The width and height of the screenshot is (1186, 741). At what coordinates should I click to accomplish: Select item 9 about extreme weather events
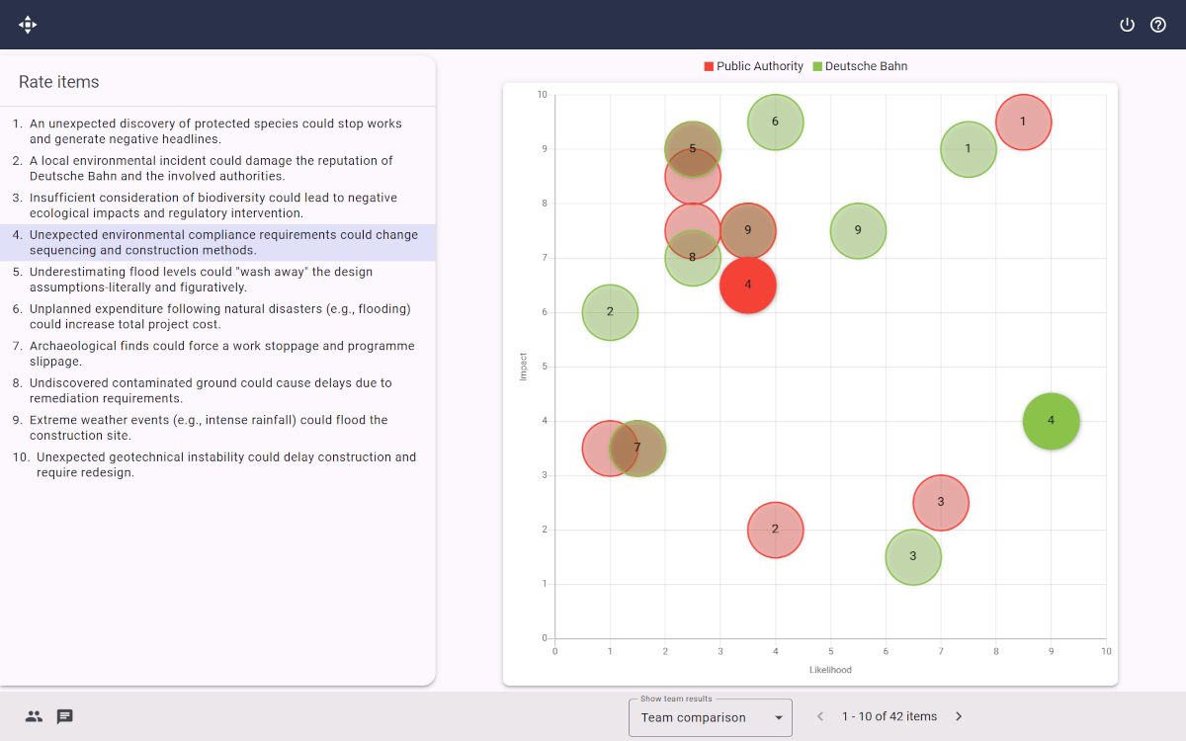[x=217, y=428]
